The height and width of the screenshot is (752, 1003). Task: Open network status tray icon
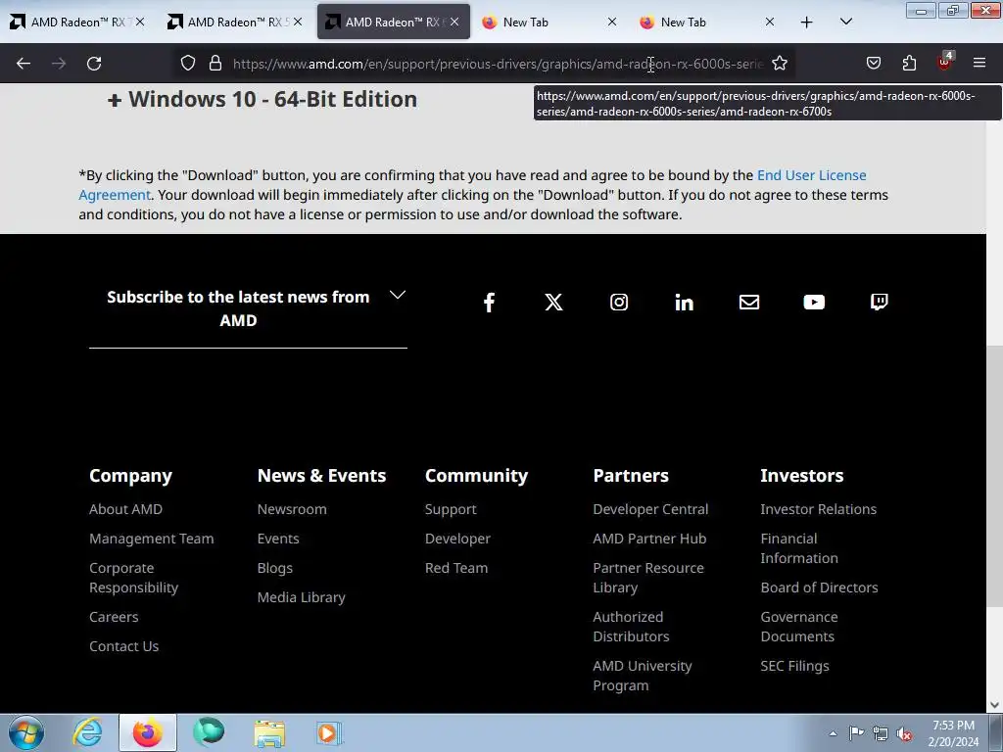(881, 733)
